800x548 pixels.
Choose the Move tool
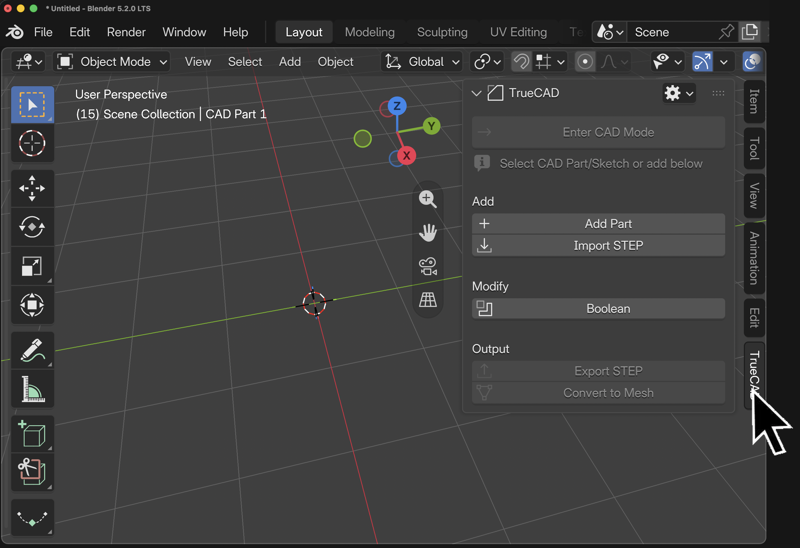(32, 188)
